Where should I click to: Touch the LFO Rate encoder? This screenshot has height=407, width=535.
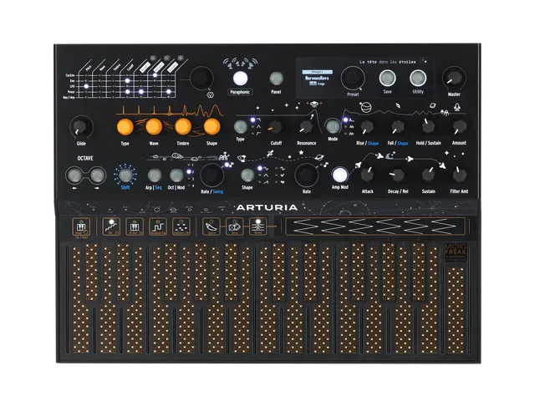(x=307, y=175)
